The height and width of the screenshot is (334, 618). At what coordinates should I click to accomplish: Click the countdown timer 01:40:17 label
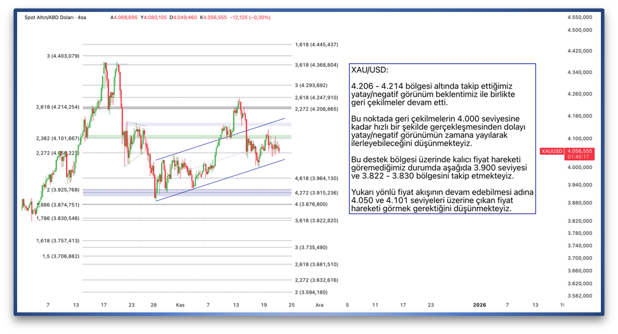(x=579, y=157)
